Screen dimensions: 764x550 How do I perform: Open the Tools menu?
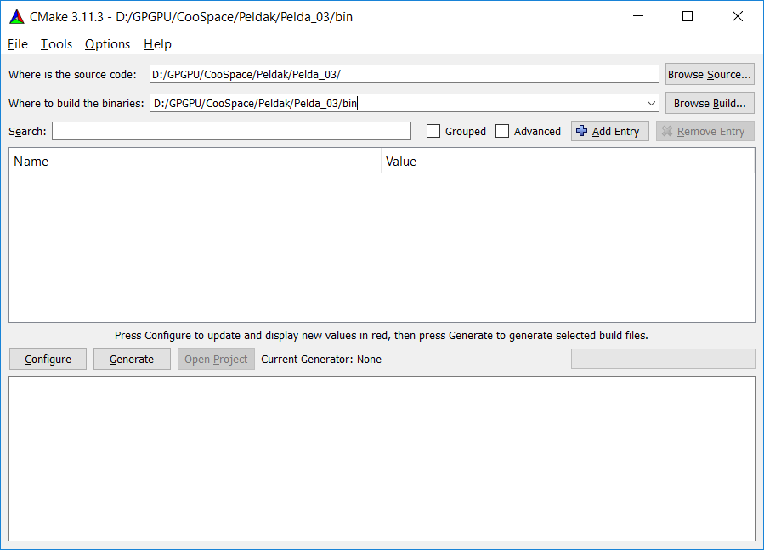click(56, 44)
